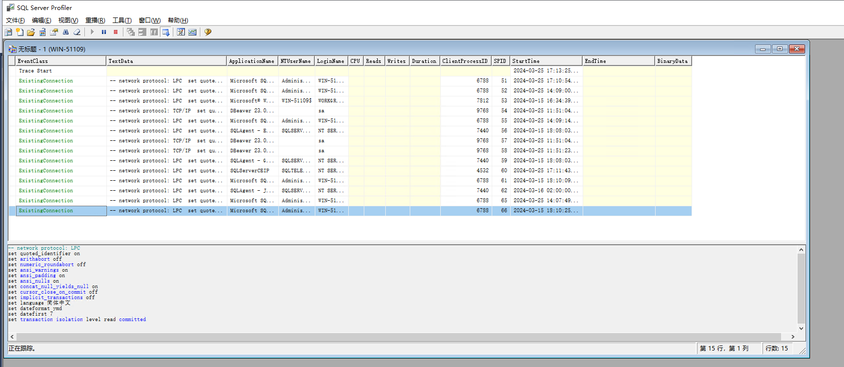Image resolution: width=844 pixels, height=367 pixels.
Task: Click SQL Server Profiler title bar icon
Action: [10, 7]
